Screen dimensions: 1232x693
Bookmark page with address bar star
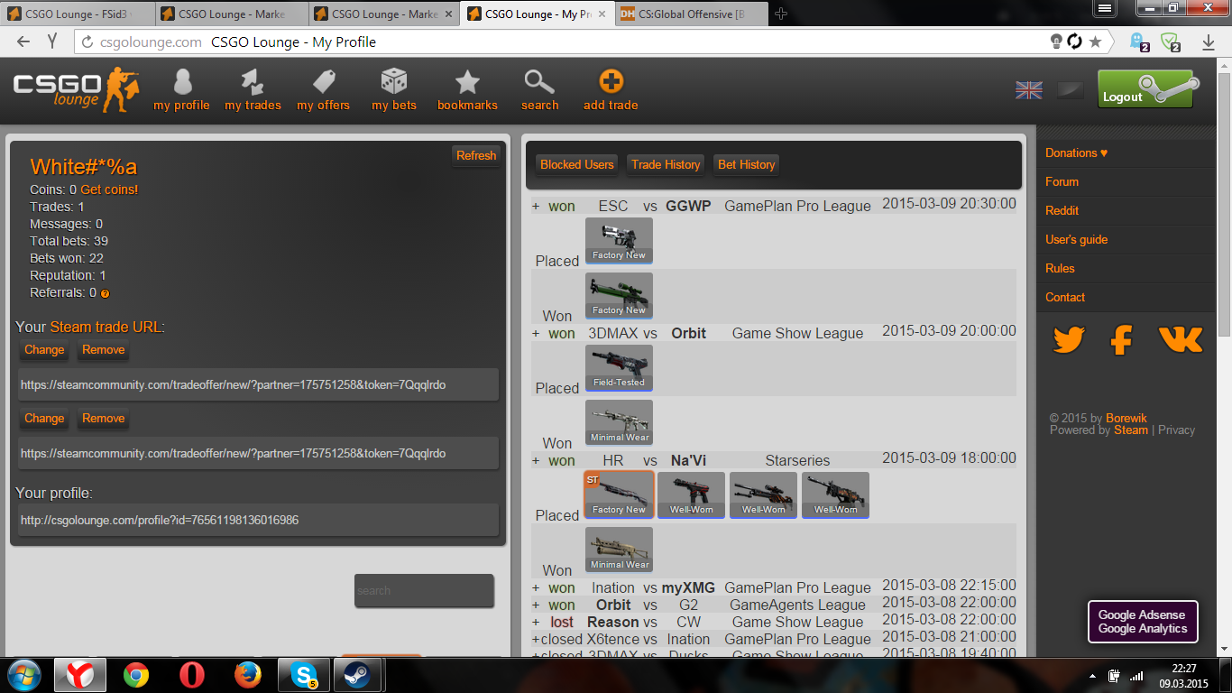click(1095, 42)
